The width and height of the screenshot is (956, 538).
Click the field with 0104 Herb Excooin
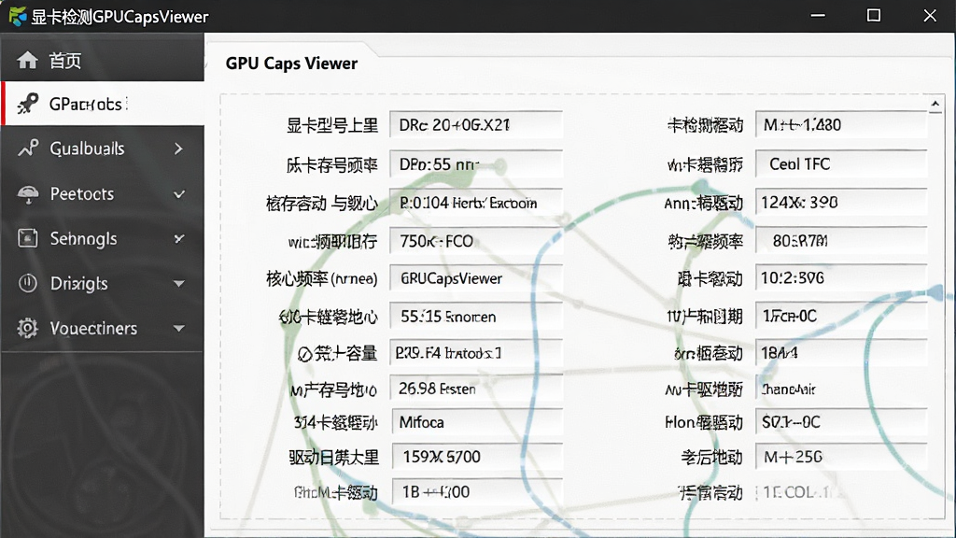point(475,203)
